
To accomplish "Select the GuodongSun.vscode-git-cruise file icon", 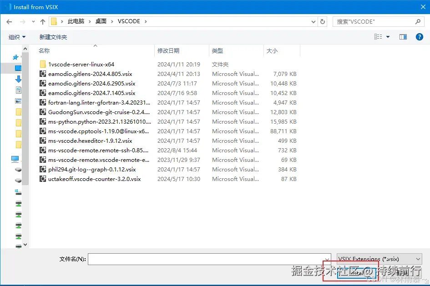I will [43, 112].
